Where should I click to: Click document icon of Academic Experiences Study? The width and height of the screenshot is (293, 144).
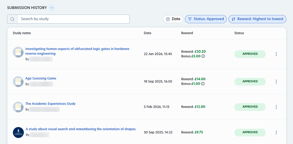pyautogui.click(x=18, y=107)
